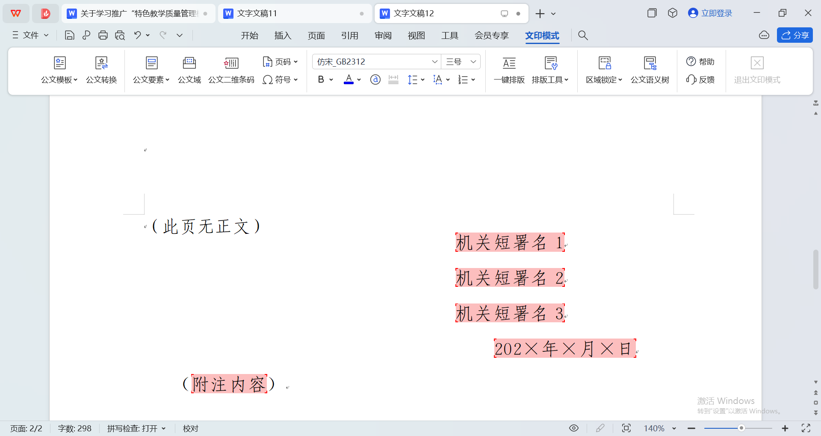Redo the last action
The image size is (821, 436).
(163, 35)
